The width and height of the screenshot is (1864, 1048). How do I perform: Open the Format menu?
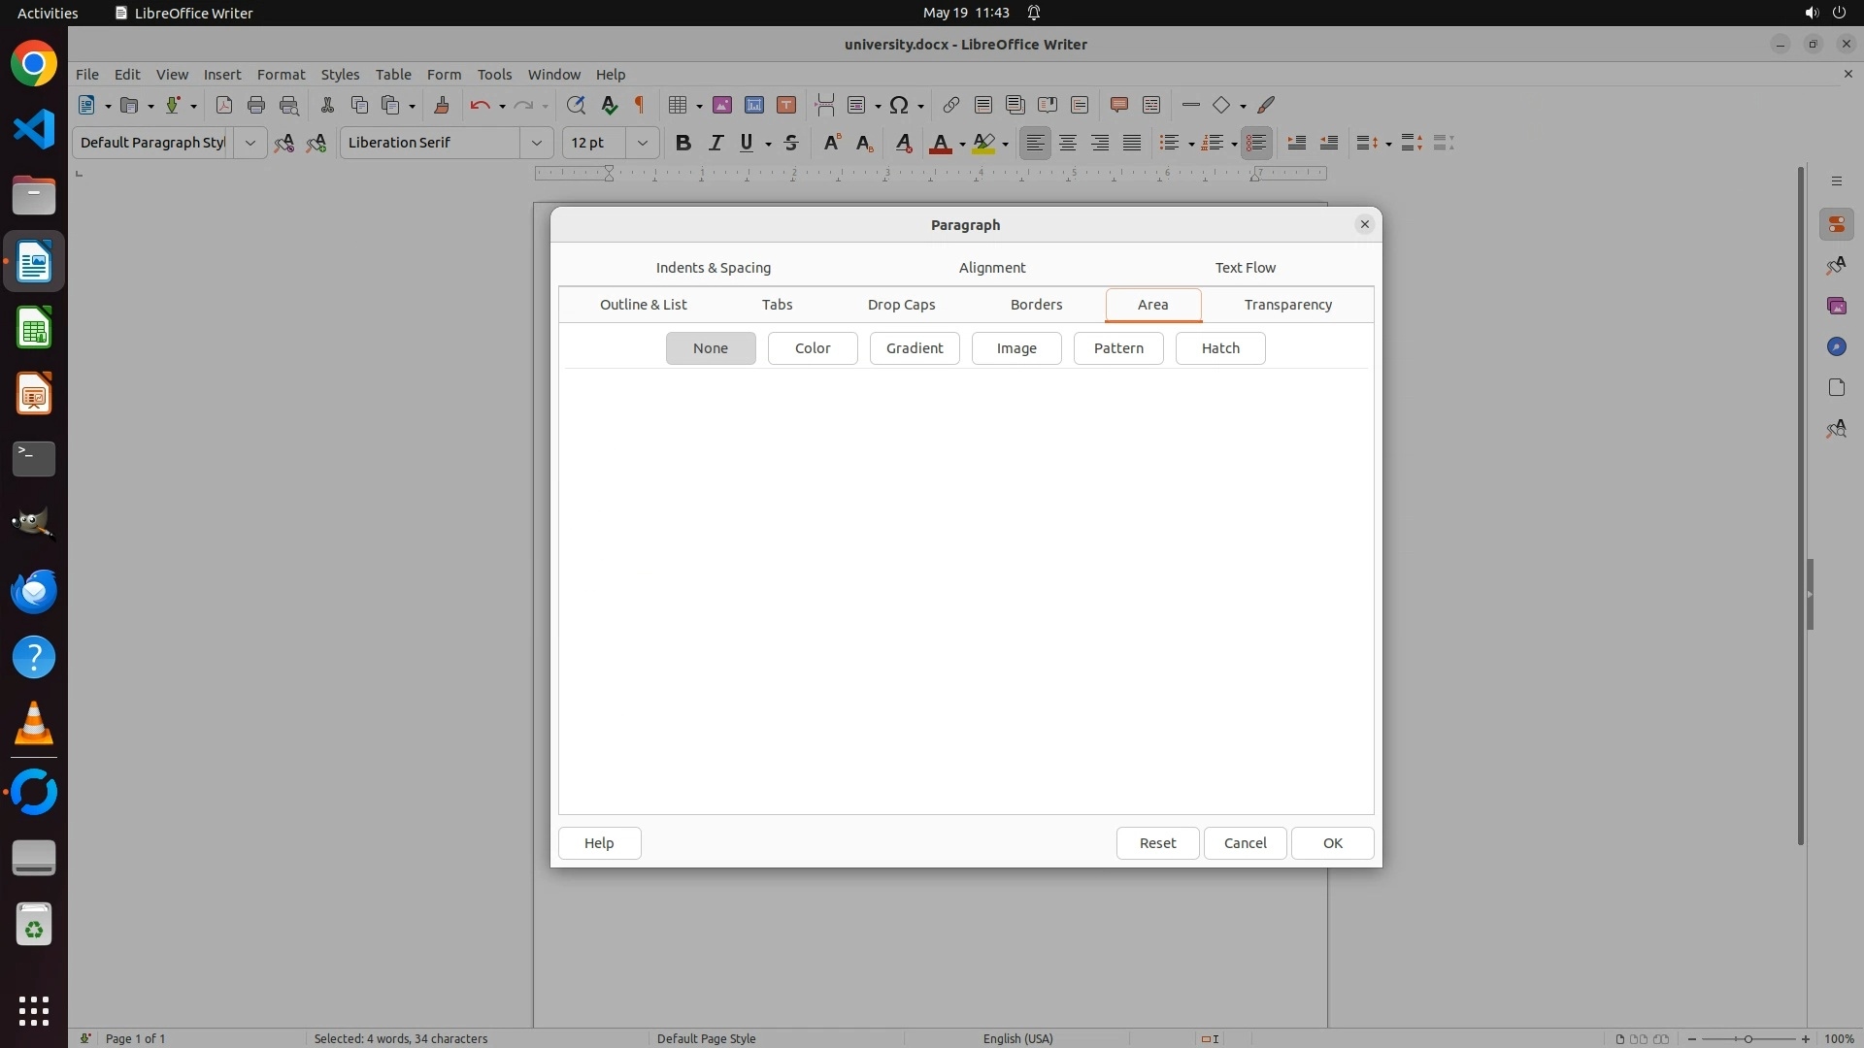click(x=281, y=75)
